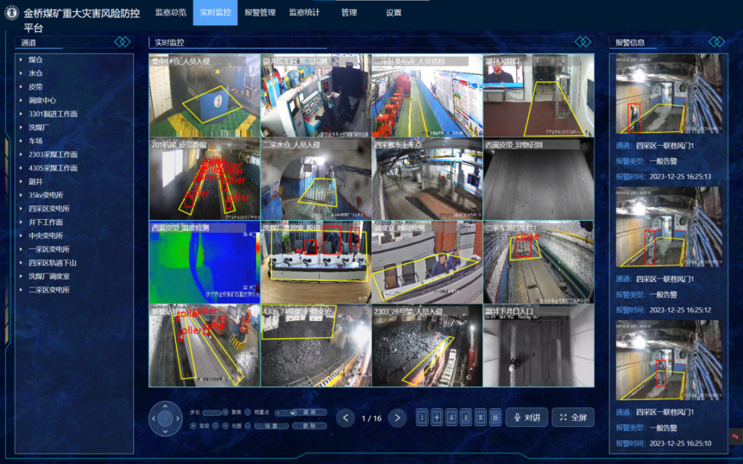Select the 中央变电所 tree item

[x=46, y=235]
